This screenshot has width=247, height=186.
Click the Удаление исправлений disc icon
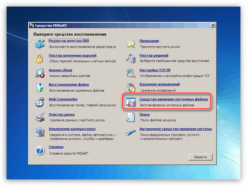tap(131, 87)
